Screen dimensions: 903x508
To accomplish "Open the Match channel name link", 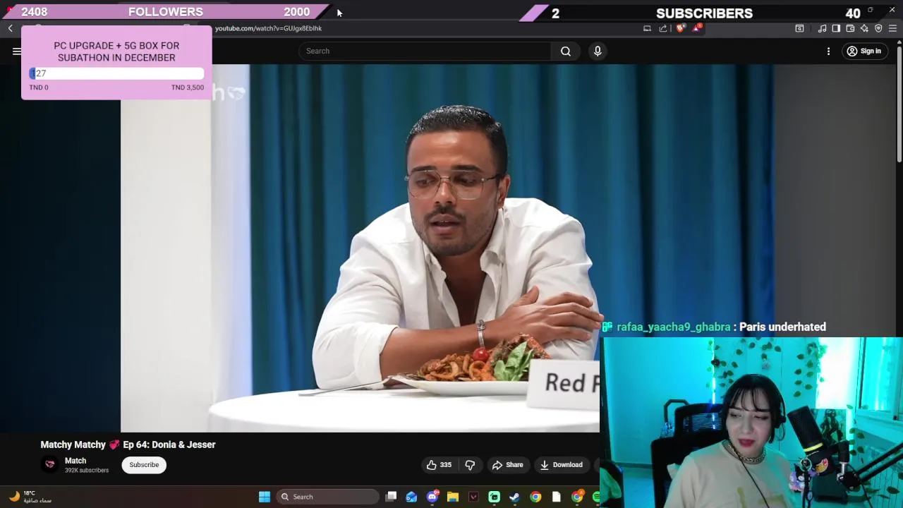I will pyautogui.click(x=75, y=461).
